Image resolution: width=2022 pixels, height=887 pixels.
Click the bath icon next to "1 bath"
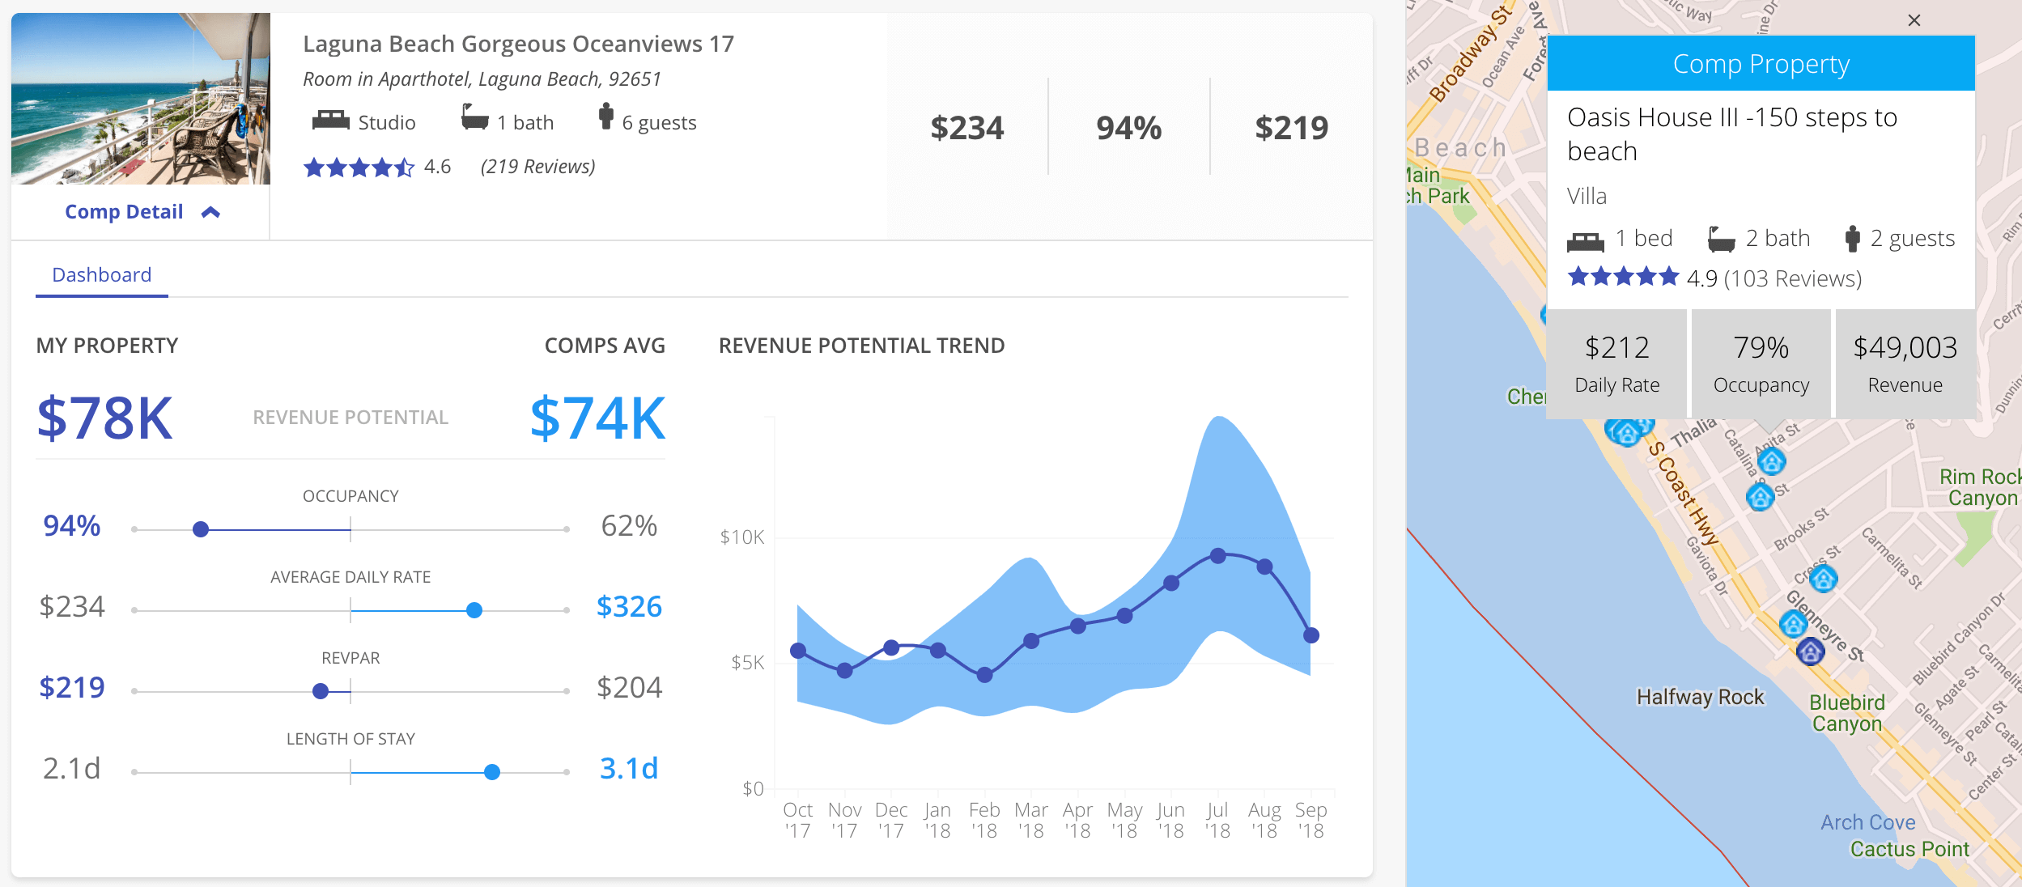[x=474, y=118]
